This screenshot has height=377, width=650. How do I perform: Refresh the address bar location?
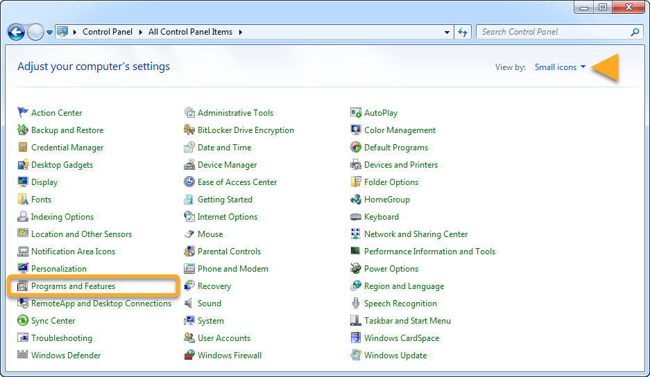[x=463, y=32]
